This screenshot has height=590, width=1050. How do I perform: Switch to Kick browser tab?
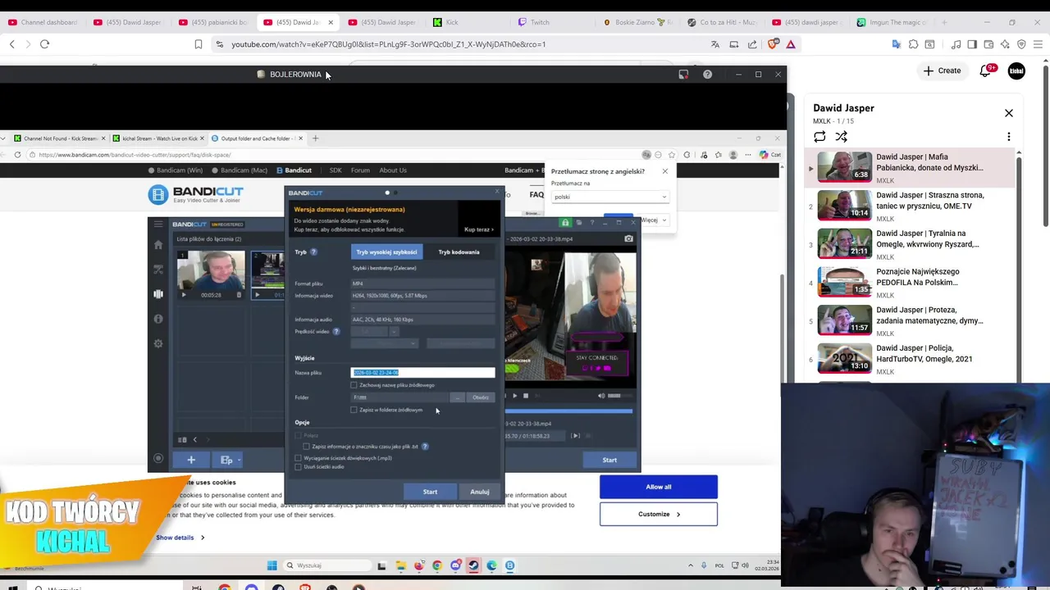click(x=472, y=22)
